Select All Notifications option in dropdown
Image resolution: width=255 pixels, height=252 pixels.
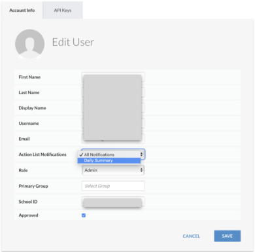tap(109, 154)
